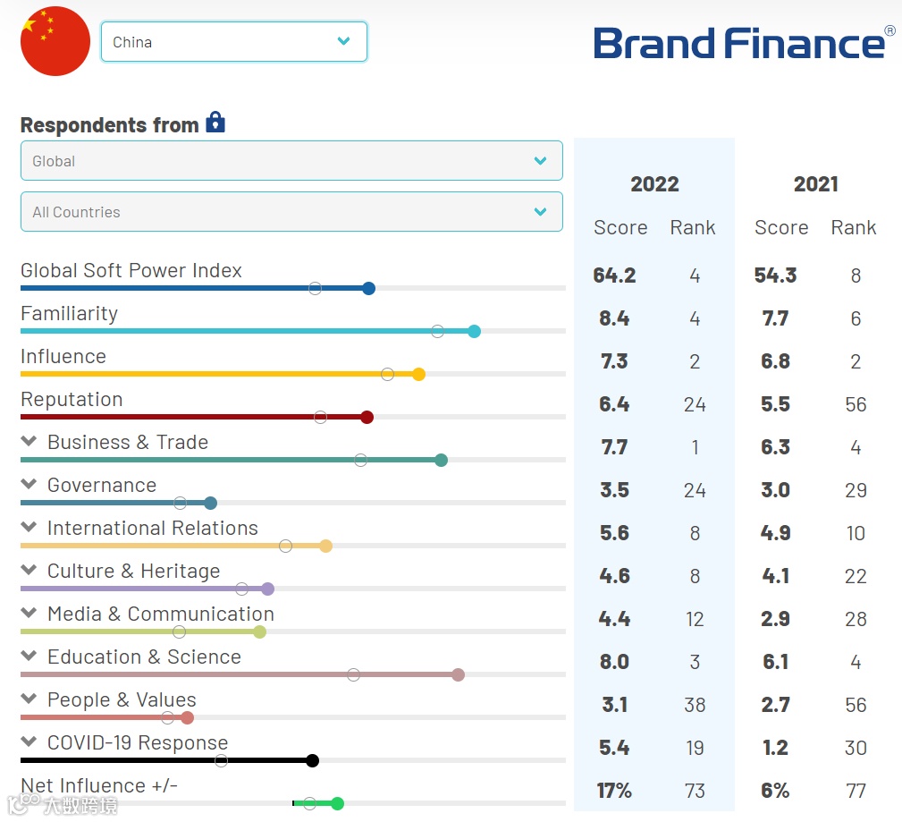Image resolution: width=902 pixels, height=822 pixels.
Task: Click the lock icon beside Respondents from
Action: (x=215, y=123)
